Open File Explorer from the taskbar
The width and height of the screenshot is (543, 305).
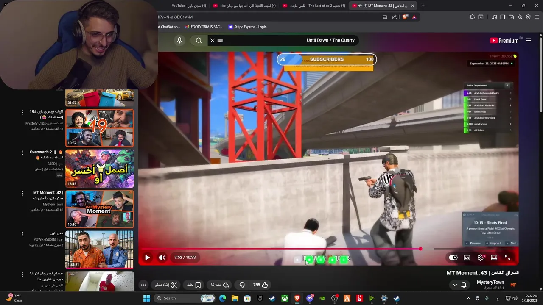click(235, 298)
